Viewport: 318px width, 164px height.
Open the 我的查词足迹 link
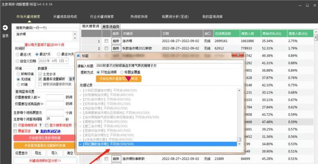pos(50,131)
